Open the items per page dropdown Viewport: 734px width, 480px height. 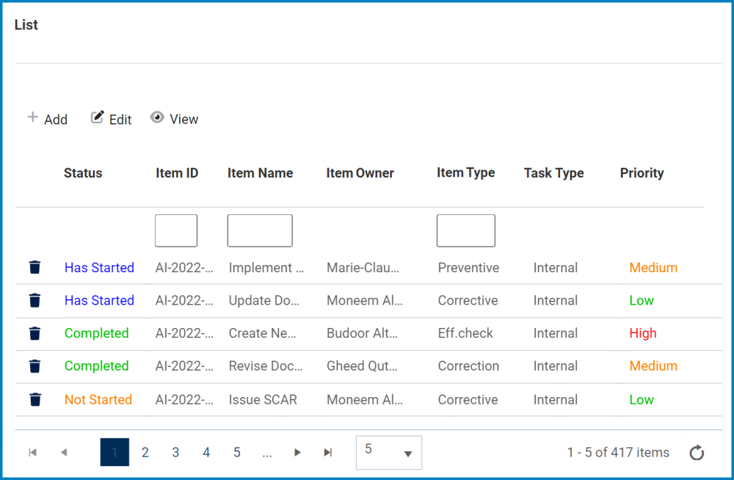pos(388,452)
